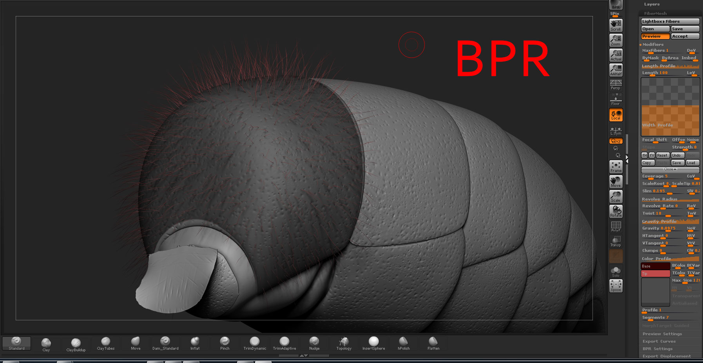This screenshot has height=363, width=703.
Task: Copy the Width Profile curve
Action: 648,163
